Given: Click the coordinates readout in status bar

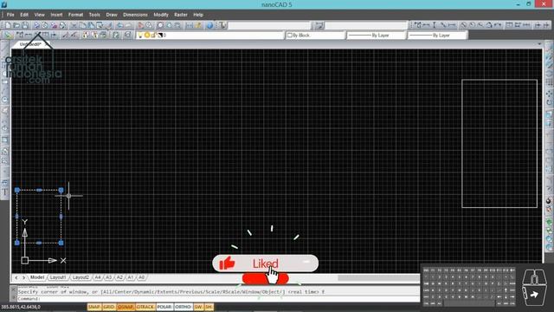Looking at the screenshot, I should pos(21,307).
